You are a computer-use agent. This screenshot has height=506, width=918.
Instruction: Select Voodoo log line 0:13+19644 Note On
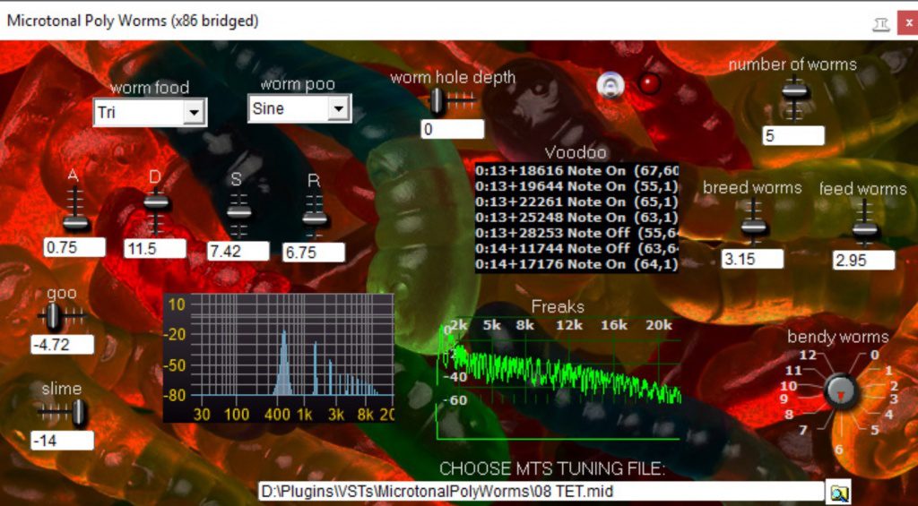coord(576,186)
